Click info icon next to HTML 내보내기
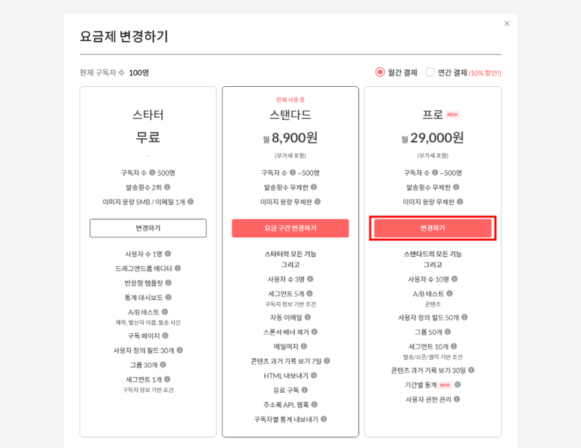Screen dimensions: 581x448 pyautogui.click(x=314, y=375)
